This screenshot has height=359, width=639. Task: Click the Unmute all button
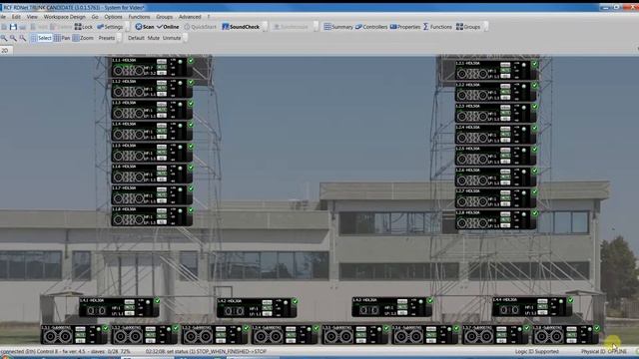[172, 38]
